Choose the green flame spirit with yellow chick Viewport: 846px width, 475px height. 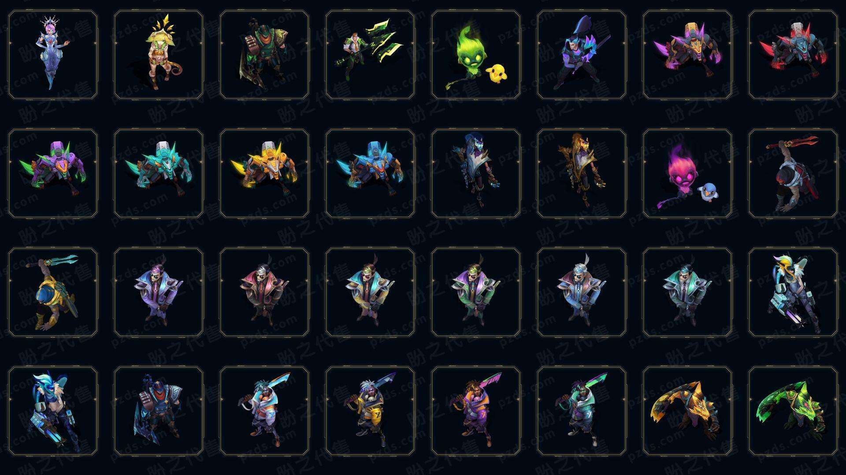pos(476,55)
